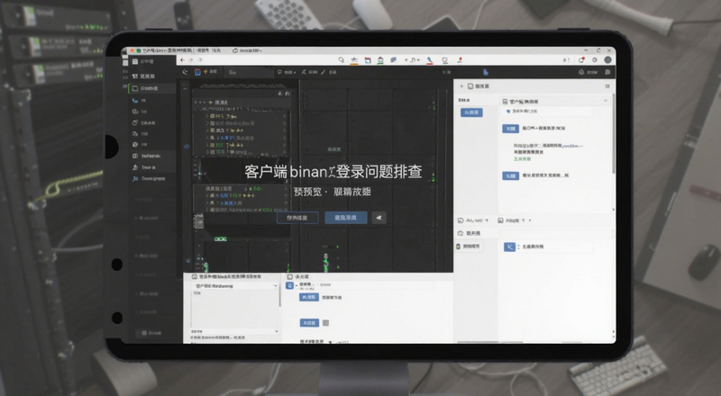Screen dimensions: 721x396
Task: Switch to the second browser tab with cloud icon
Action: coord(247,50)
